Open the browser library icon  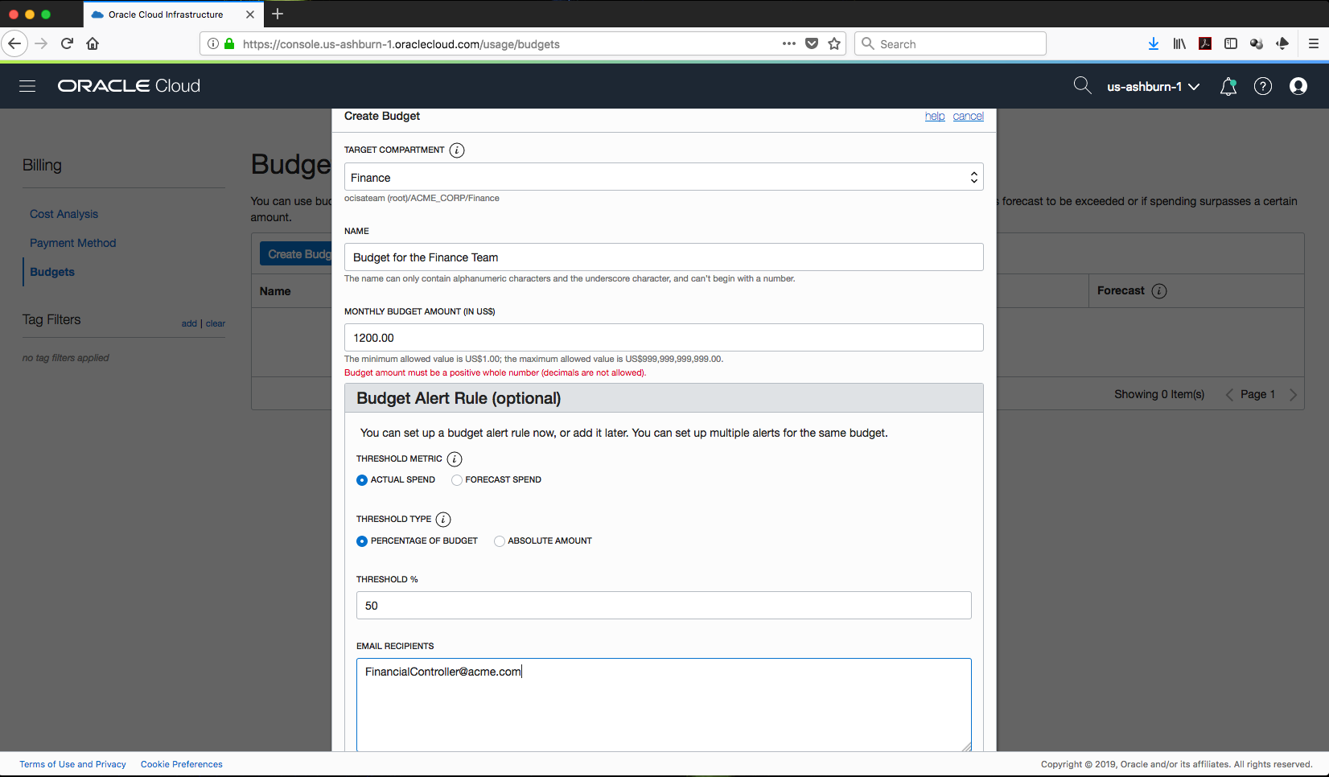tap(1179, 43)
